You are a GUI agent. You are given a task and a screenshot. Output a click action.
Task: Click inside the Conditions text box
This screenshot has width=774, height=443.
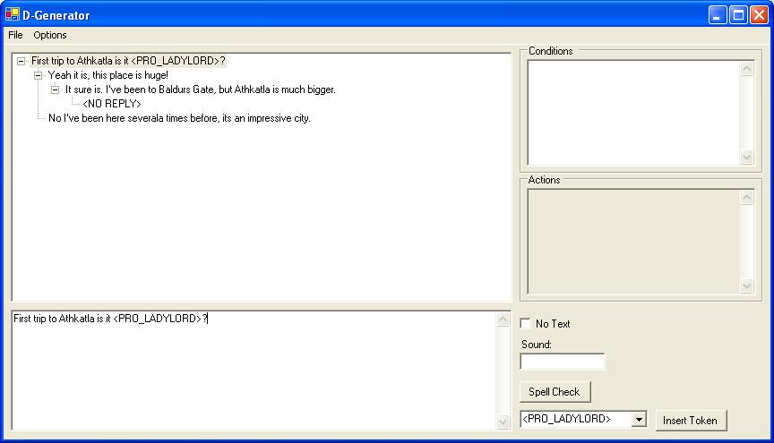pyautogui.click(x=634, y=113)
